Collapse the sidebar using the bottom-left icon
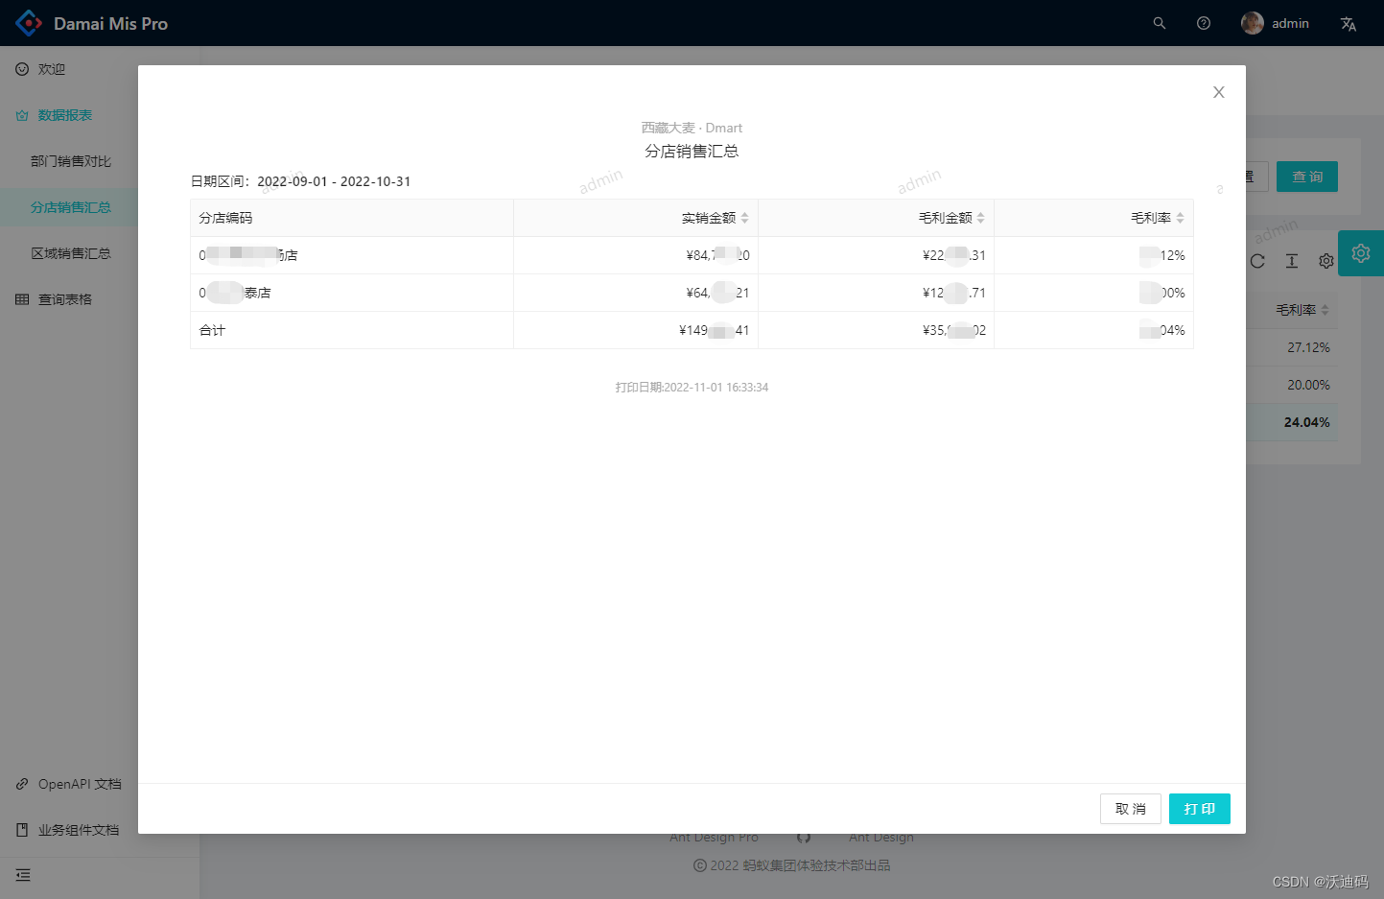This screenshot has width=1384, height=899. point(23,875)
